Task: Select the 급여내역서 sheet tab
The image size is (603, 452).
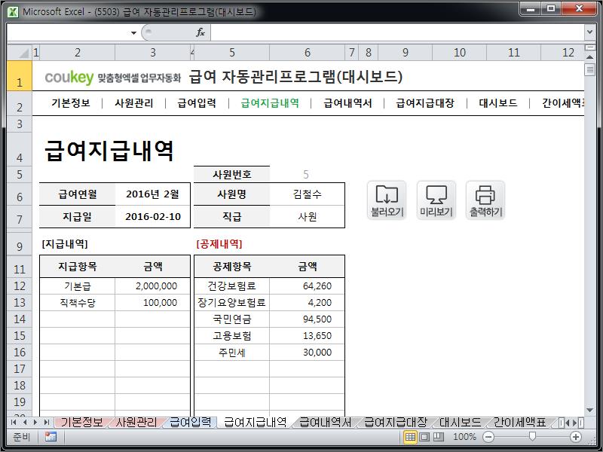Action: (326, 423)
